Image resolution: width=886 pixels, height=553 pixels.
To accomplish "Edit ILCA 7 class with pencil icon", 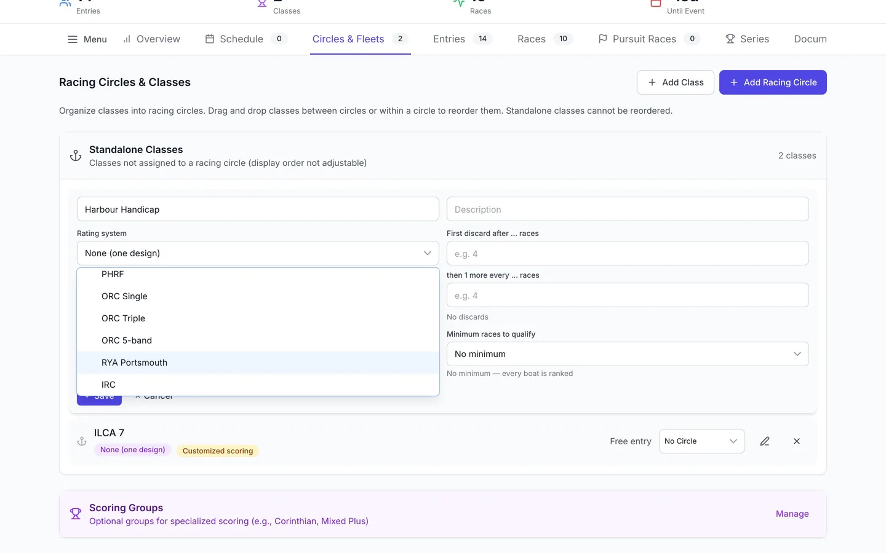I will point(765,441).
